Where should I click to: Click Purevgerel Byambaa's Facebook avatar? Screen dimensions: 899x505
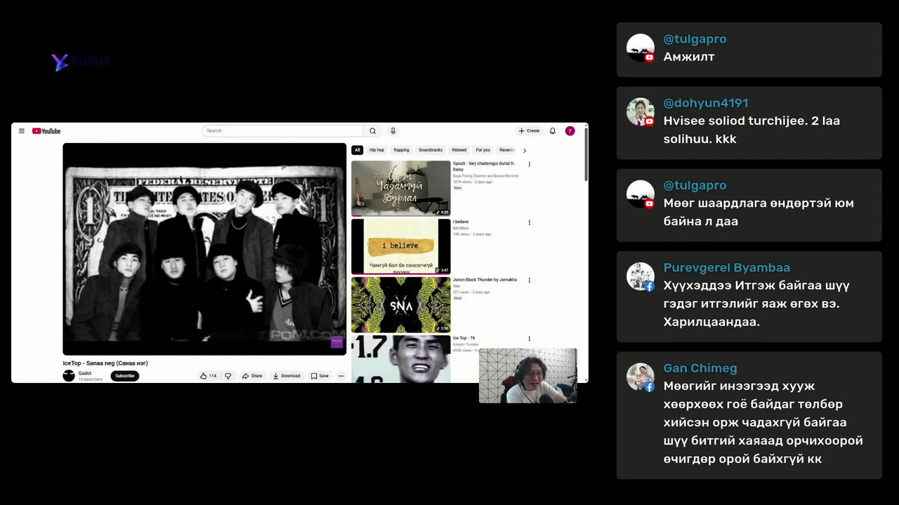641,276
